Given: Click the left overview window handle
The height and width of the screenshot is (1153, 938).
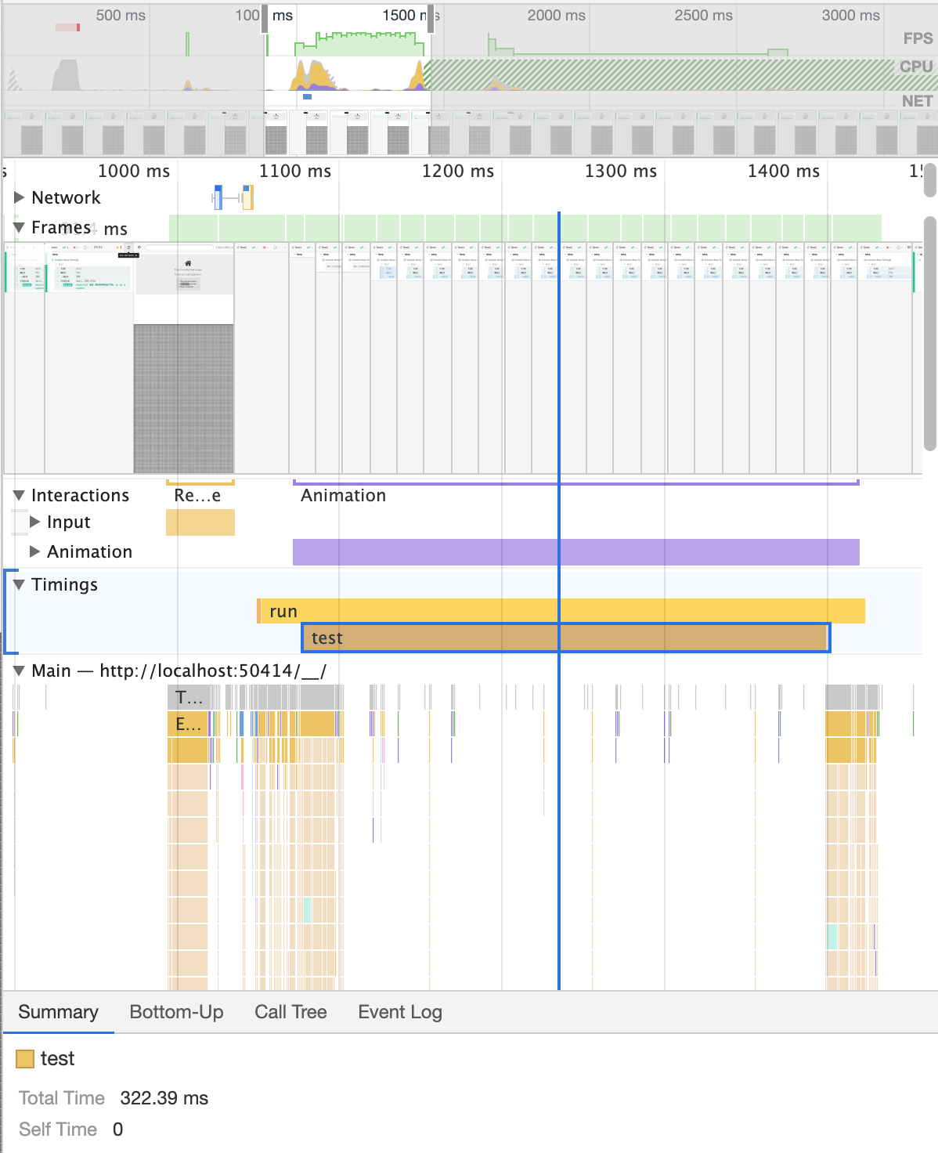Looking at the screenshot, I should [265, 19].
